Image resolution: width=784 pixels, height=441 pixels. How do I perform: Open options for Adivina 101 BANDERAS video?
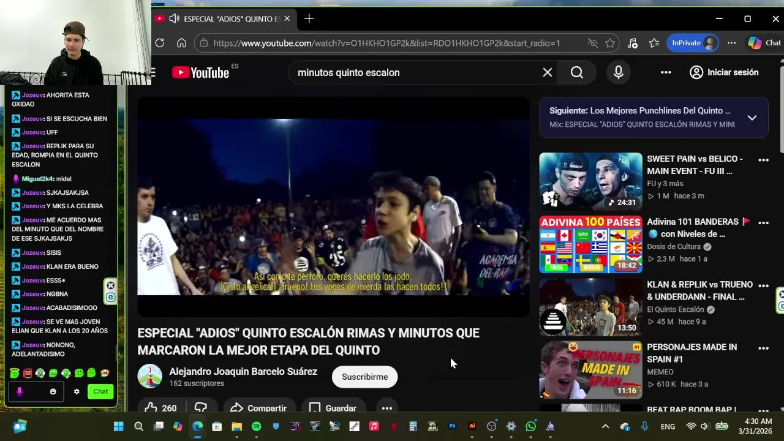coord(763,223)
